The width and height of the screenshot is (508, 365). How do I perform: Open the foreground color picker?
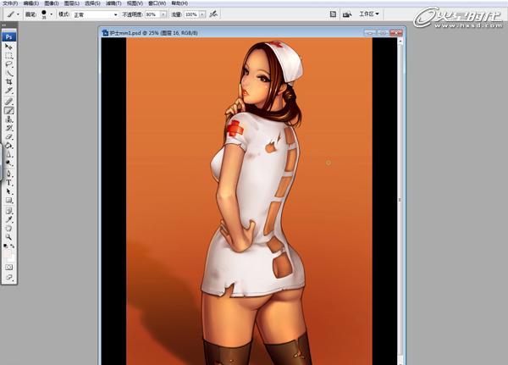point(7,253)
